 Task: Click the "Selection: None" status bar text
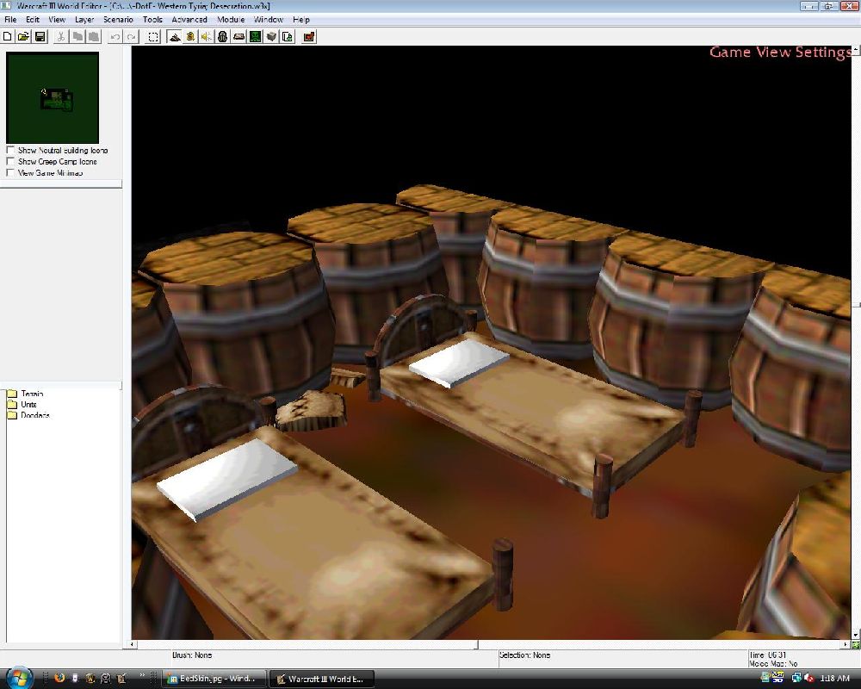point(525,655)
